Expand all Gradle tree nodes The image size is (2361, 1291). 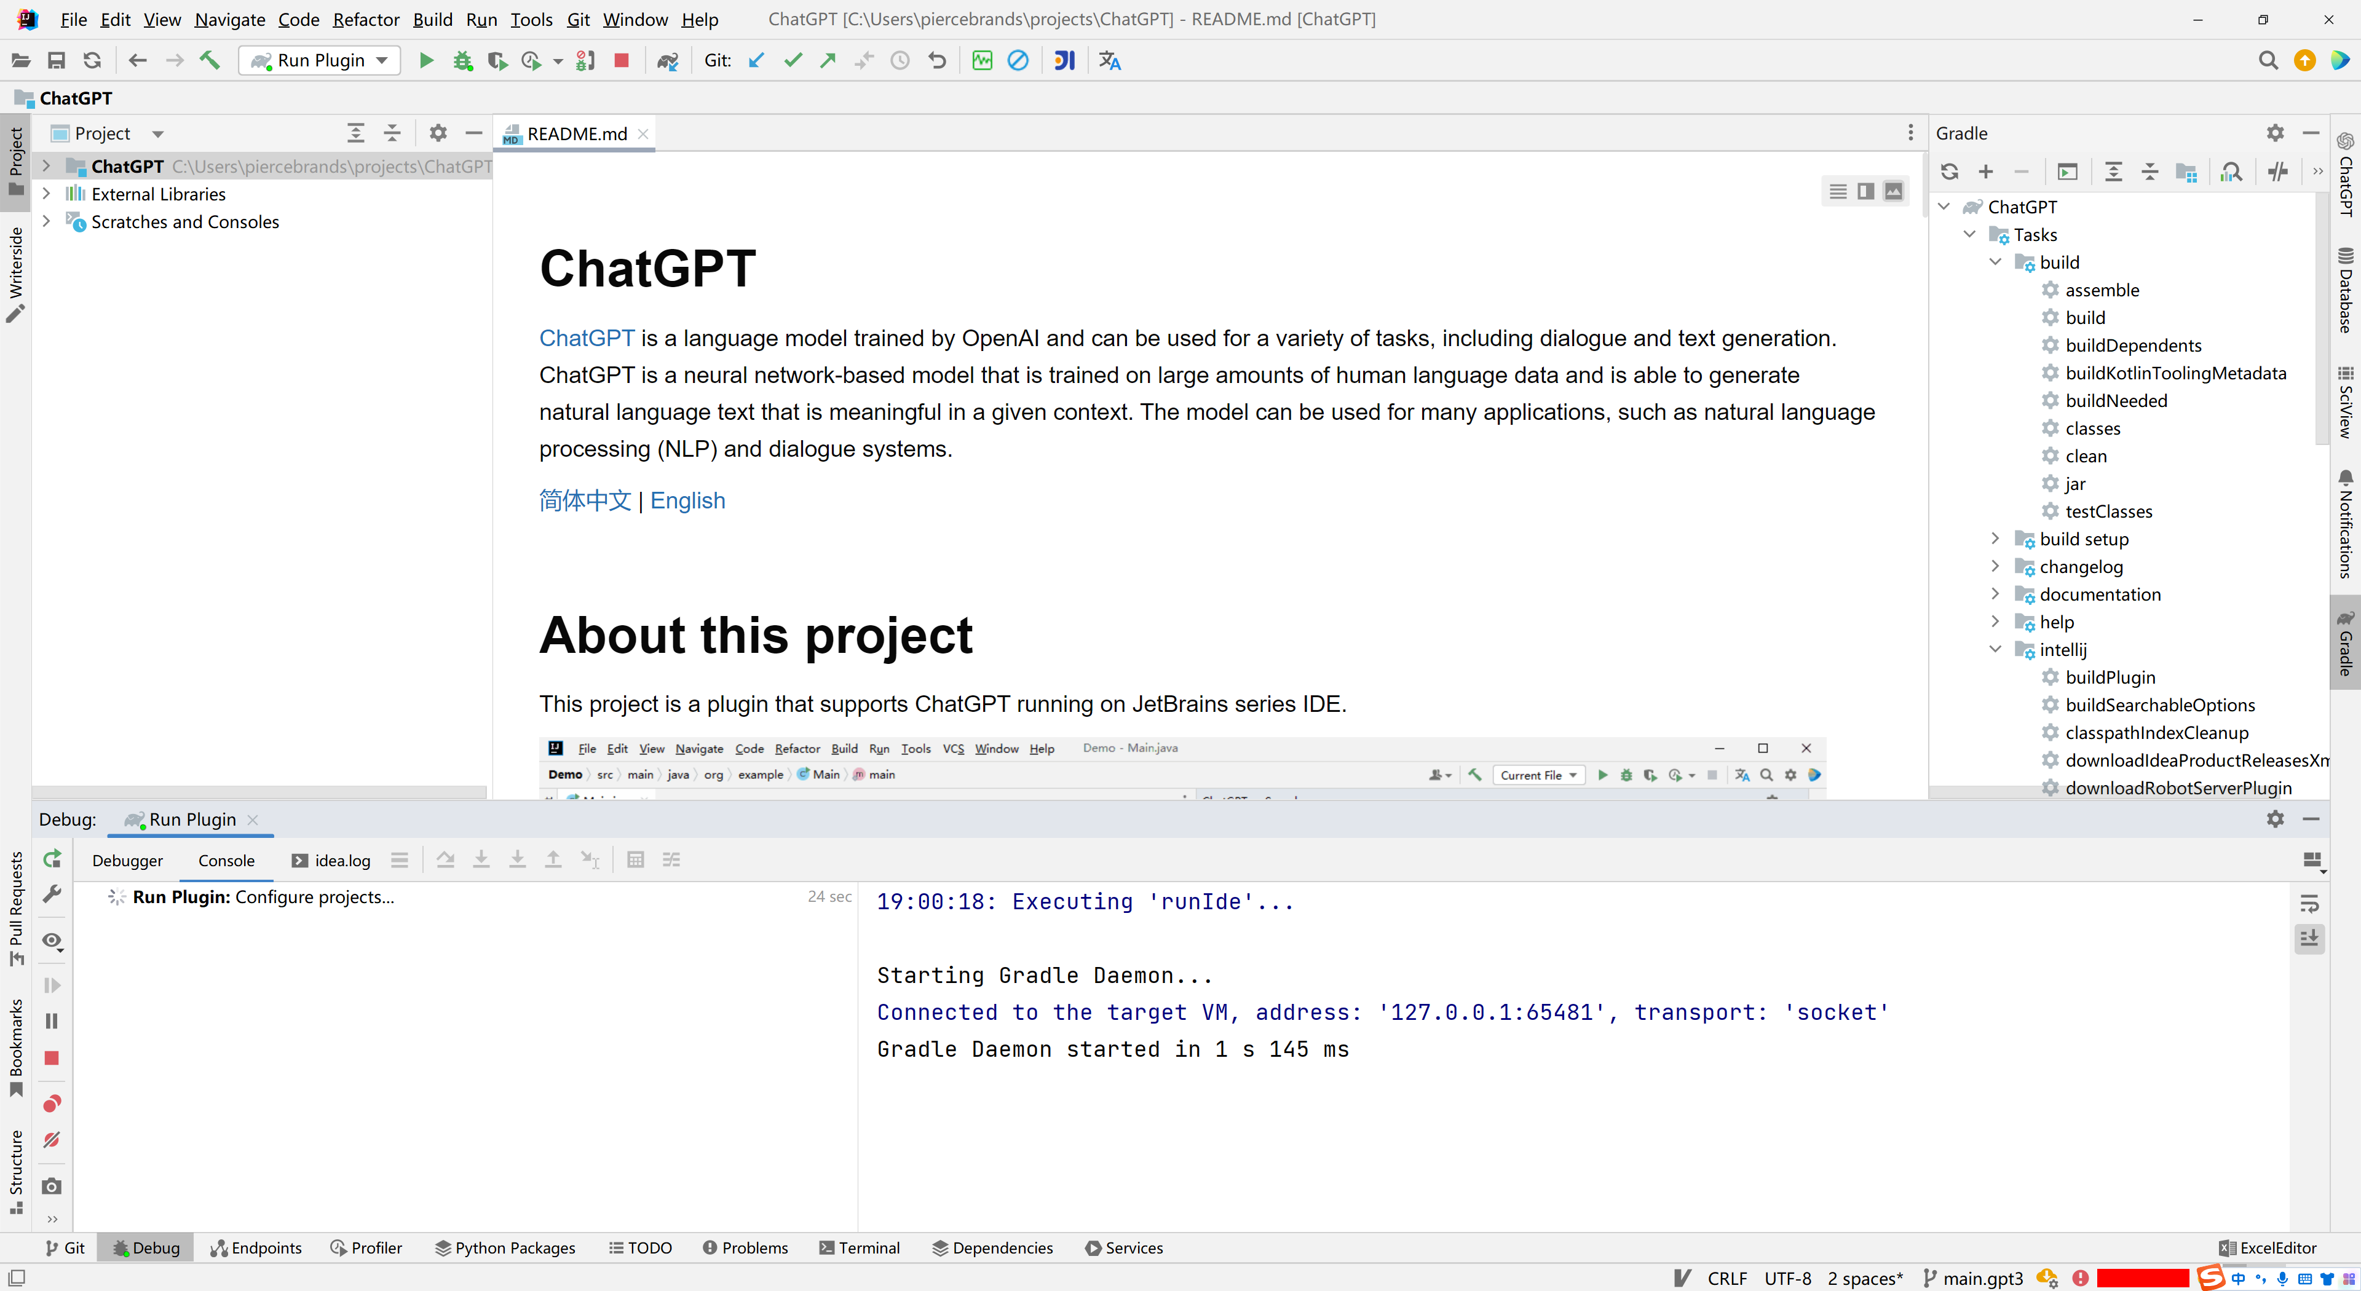point(2114,172)
